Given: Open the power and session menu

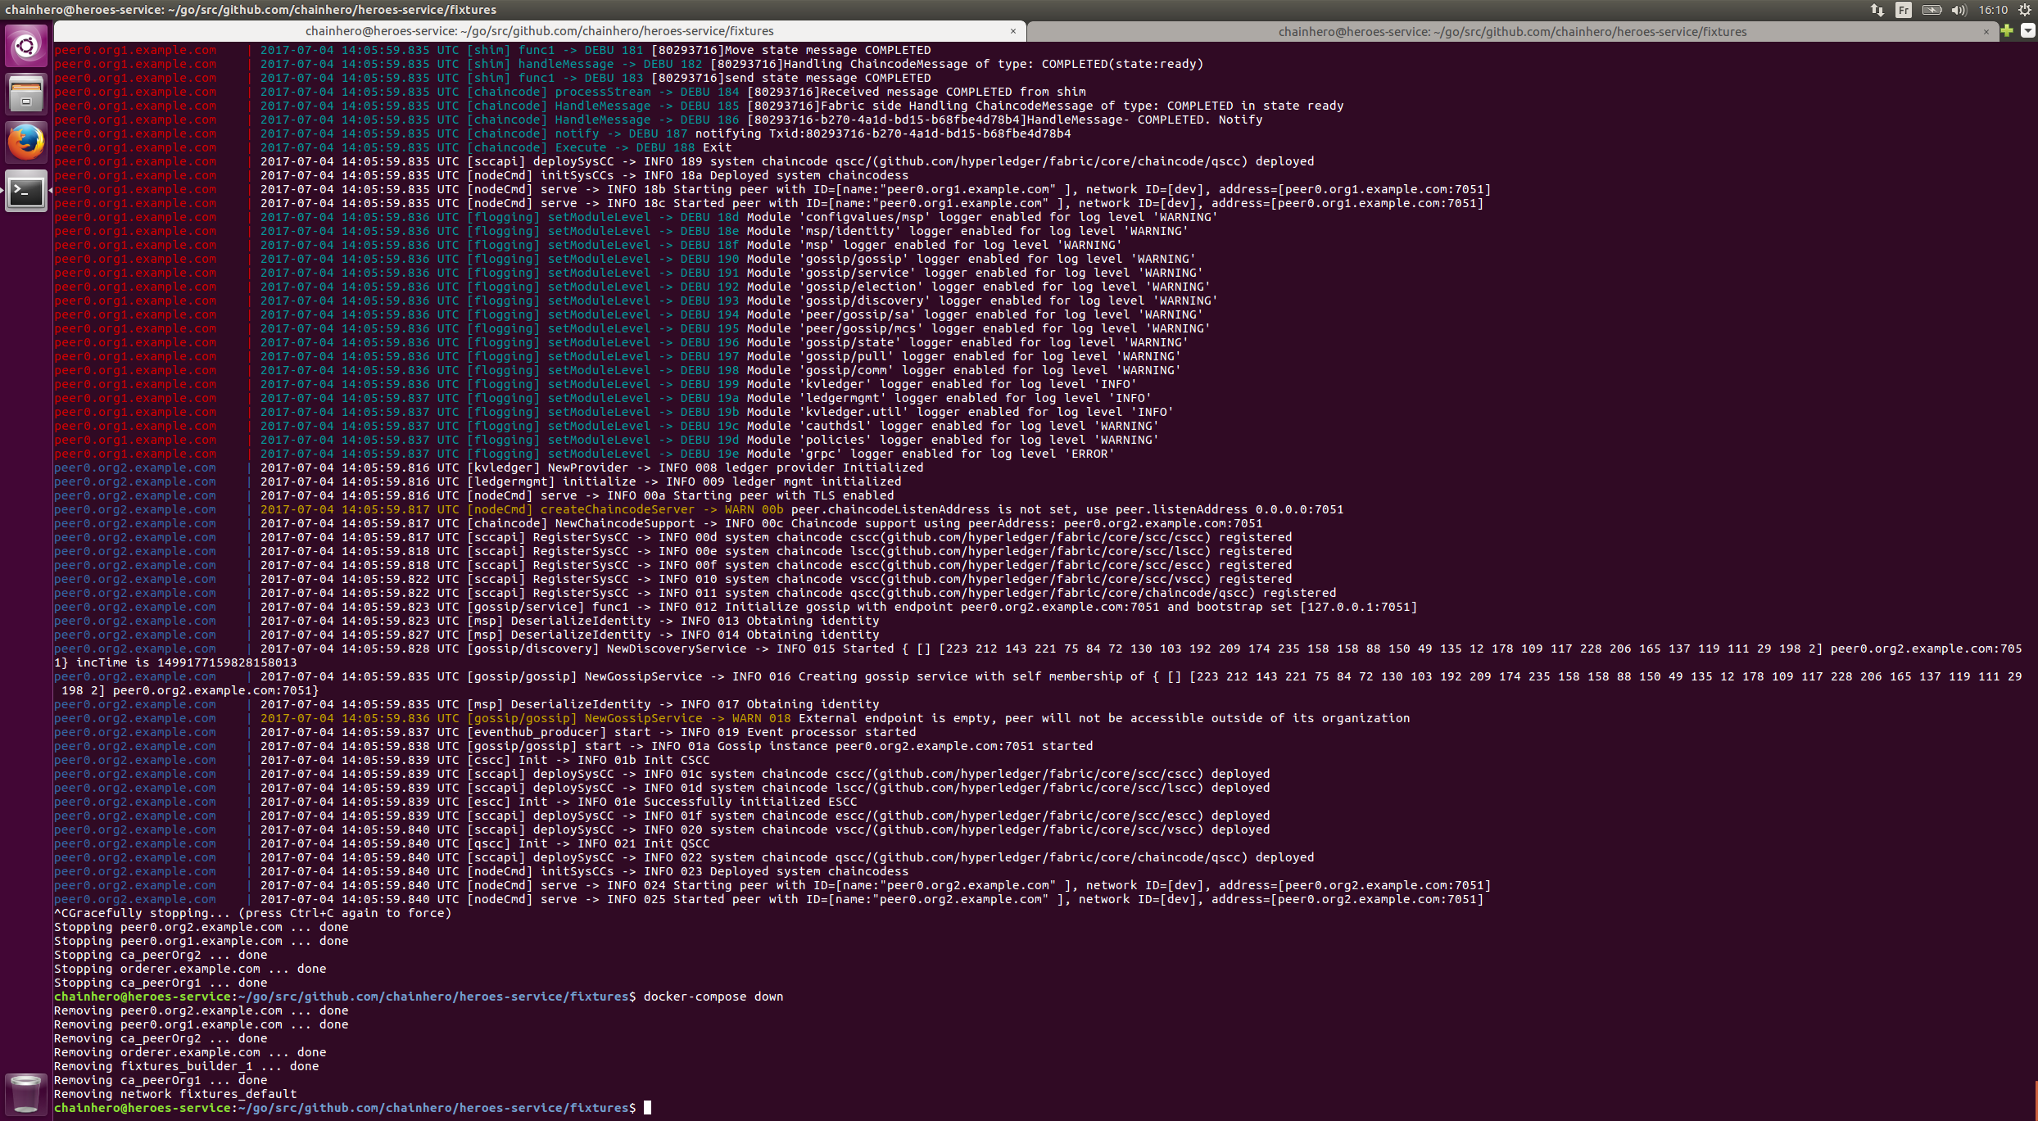Looking at the screenshot, I should (x=2023, y=10).
